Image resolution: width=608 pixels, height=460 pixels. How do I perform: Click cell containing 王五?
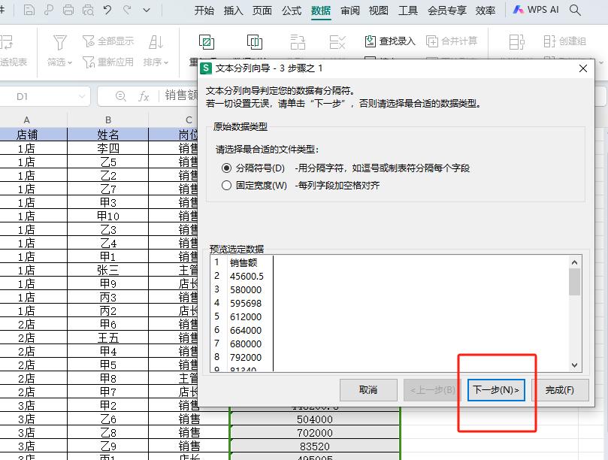point(107,337)
